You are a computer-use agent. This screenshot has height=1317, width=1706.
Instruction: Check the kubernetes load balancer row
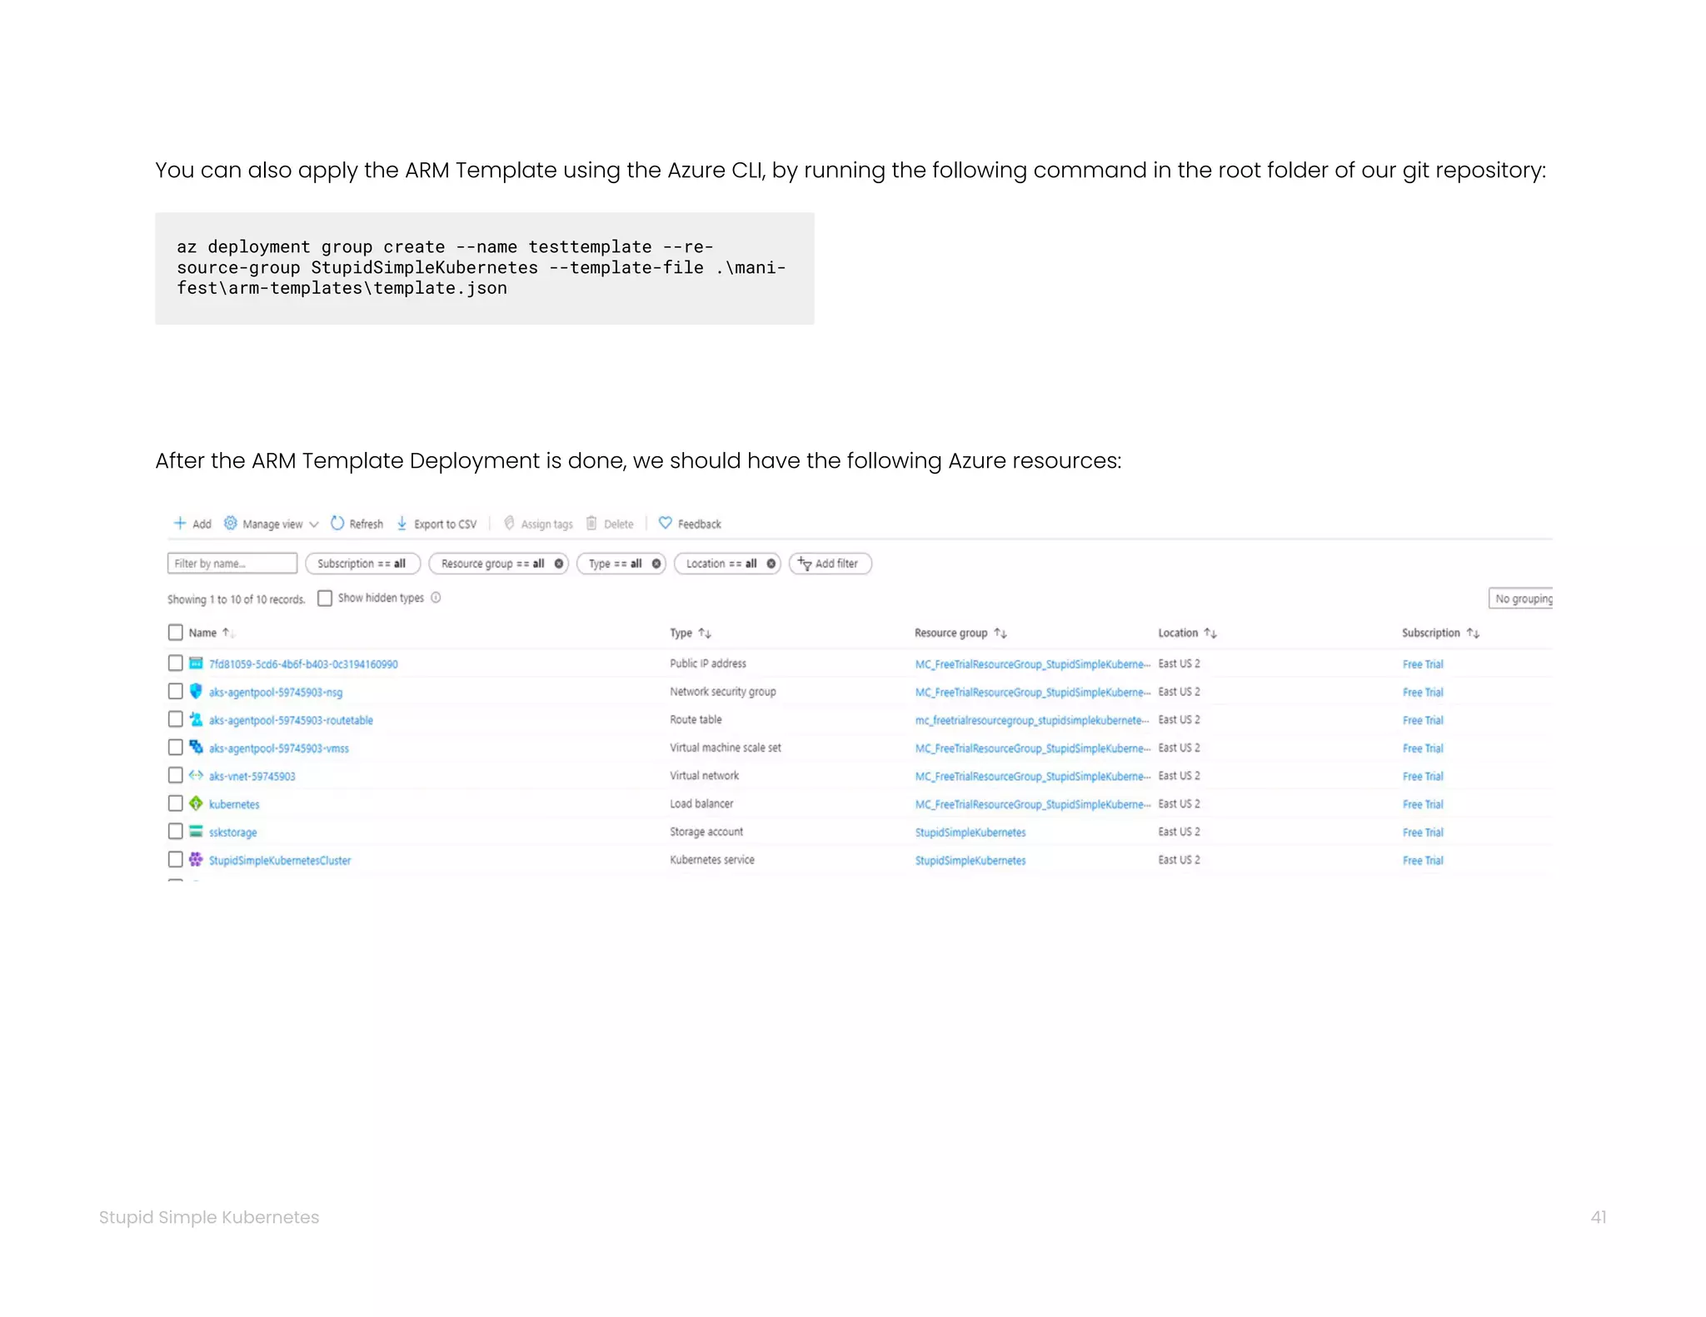175,803
